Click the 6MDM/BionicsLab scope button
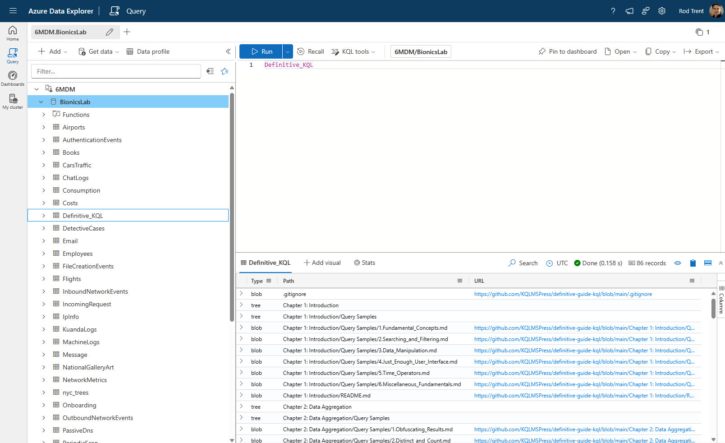Screen dimensions: 725x443 pos(421,52)
